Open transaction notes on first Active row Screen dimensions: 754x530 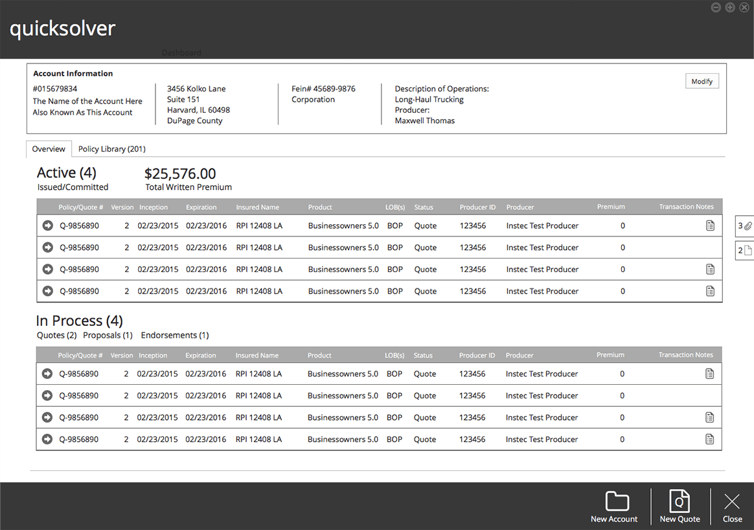click(710, 225)
